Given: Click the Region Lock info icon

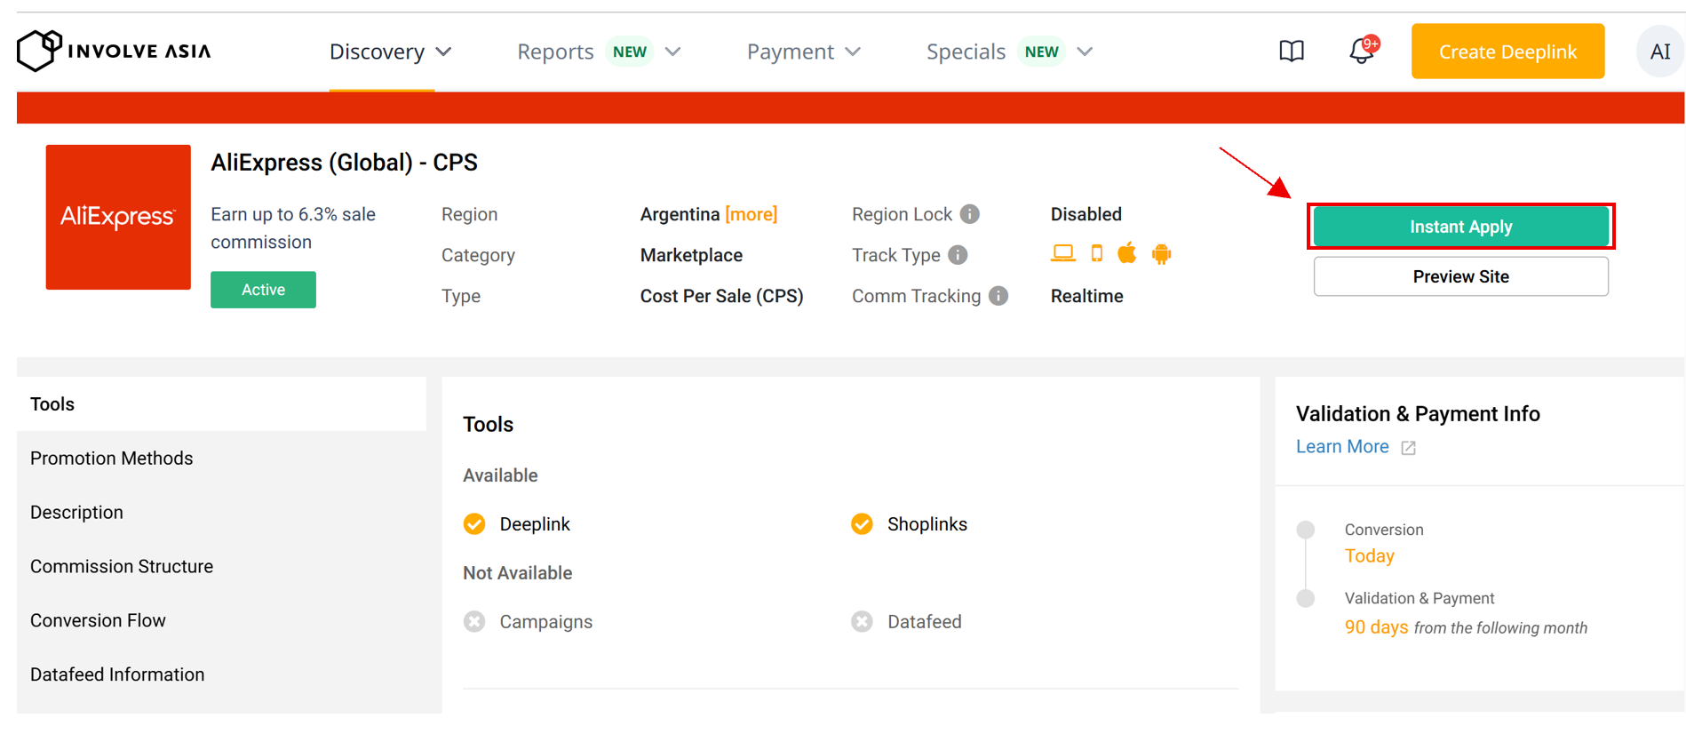Looking at the screenshot, I should (970, 214).
